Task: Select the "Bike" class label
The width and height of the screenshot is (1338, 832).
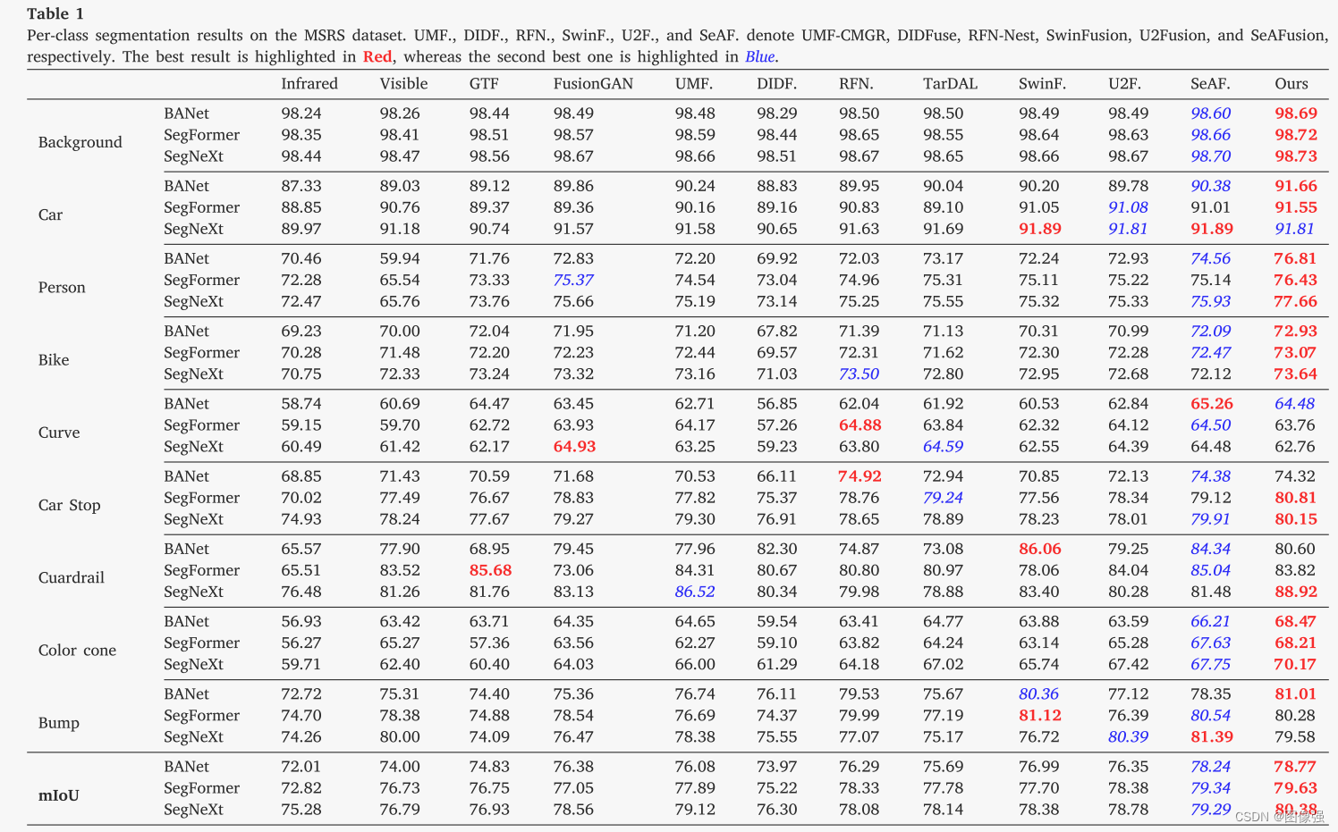Action: point(54,360)
